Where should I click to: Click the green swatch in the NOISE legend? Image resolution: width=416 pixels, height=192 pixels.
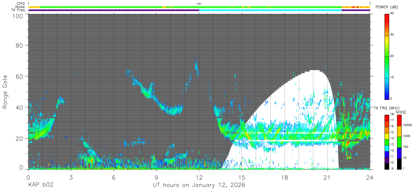[399, 142]
